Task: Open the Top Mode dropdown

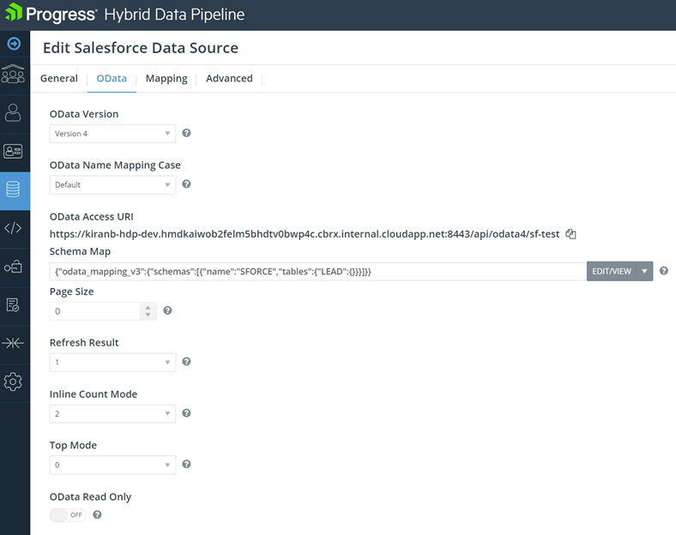Action: [x=112, y=465]
